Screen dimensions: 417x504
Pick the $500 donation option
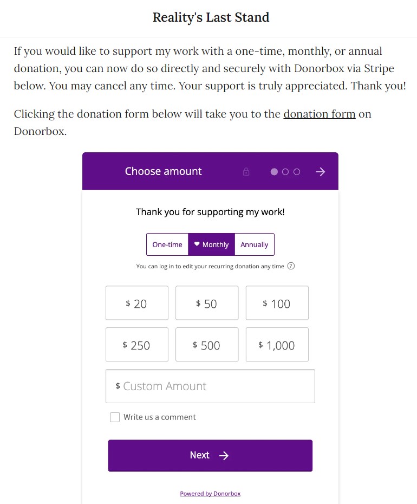click(x=207, y=345)
